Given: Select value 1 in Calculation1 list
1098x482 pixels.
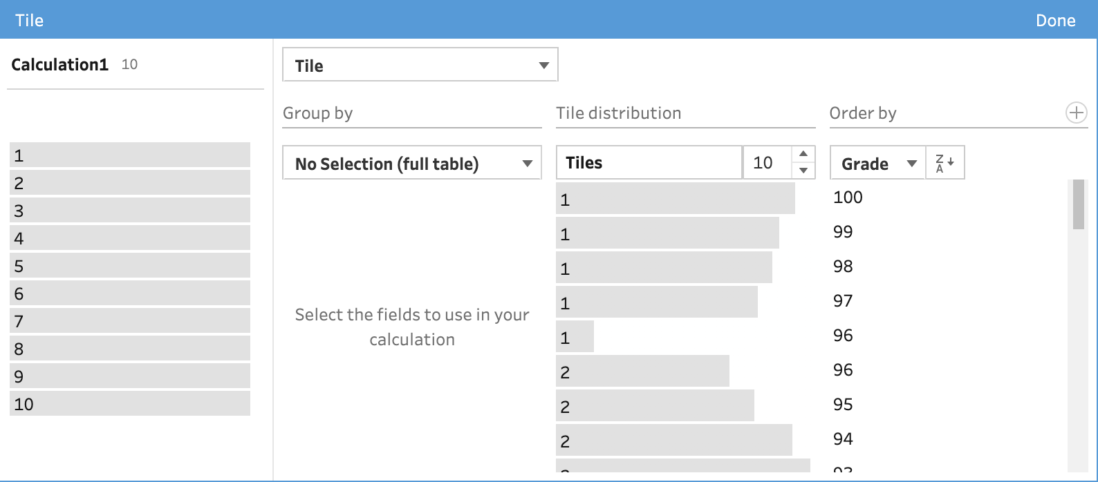Looking at the screenshot, I should point(129,155).
